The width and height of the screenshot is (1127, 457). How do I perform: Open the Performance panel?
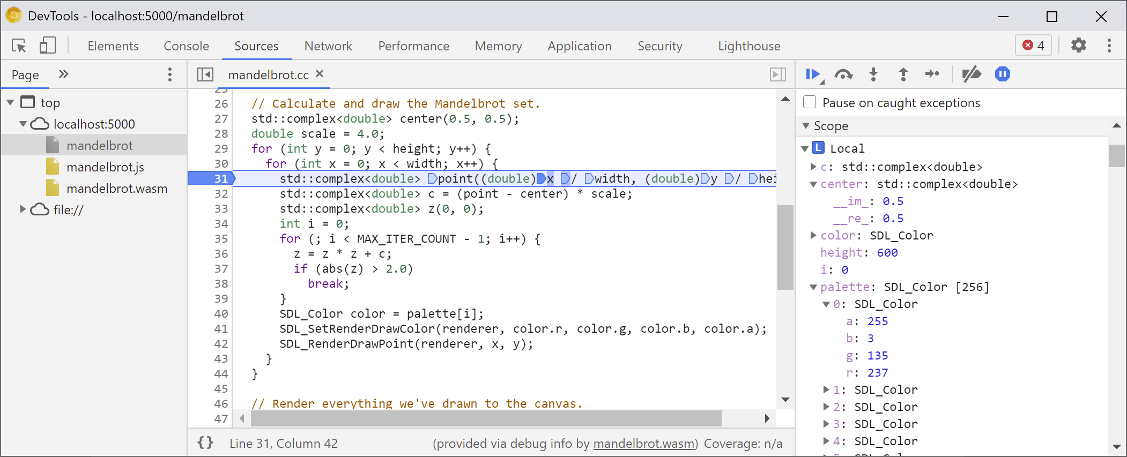click(x=413, y=46)
